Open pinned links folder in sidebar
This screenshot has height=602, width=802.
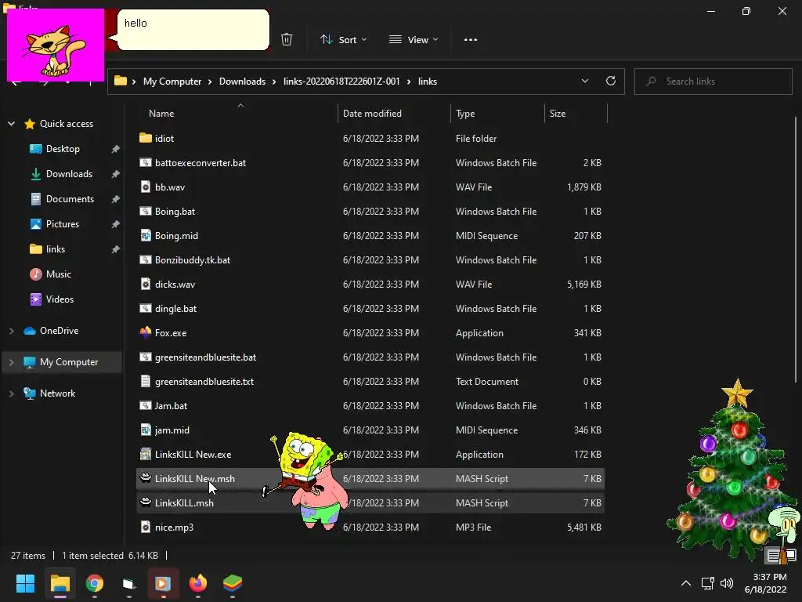(x=56, y=249)
